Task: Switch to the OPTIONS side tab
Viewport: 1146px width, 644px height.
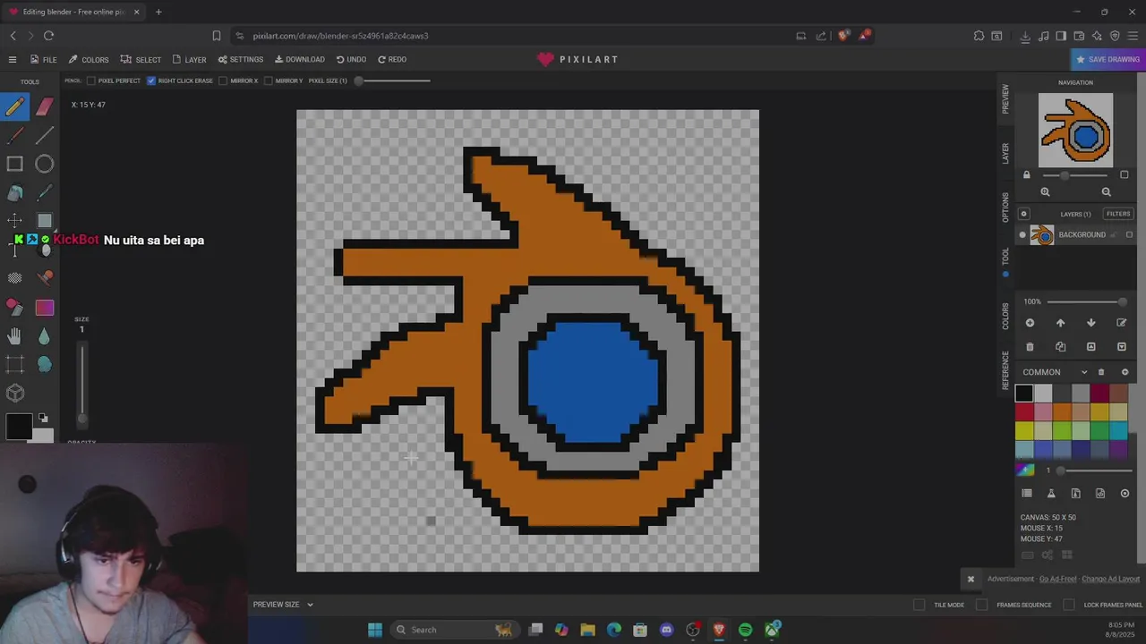Action: pyautogui.click(x=1005, y=208)
